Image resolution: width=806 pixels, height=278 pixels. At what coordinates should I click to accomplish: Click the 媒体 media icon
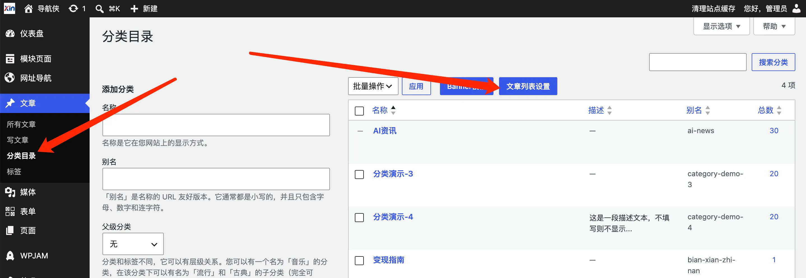10,192
